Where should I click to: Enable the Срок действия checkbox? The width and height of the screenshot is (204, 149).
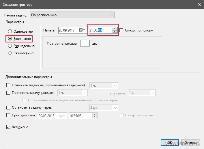tap(8, 115)
